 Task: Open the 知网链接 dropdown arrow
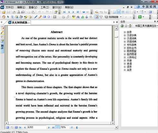point(121,17)
